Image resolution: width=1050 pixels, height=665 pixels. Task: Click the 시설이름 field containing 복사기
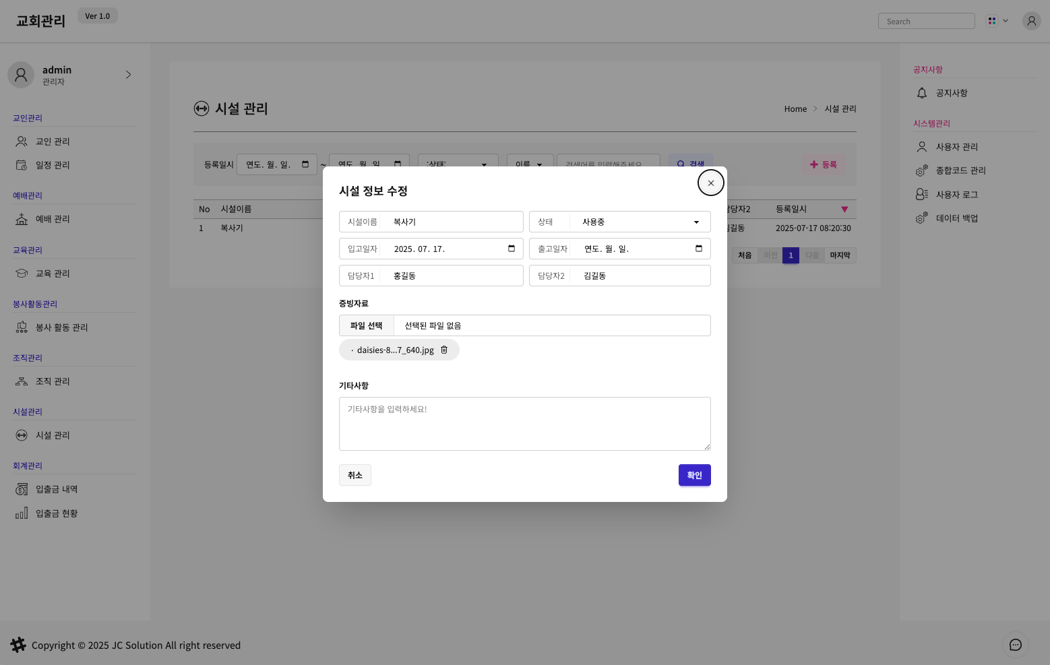(x=452, y=222)
